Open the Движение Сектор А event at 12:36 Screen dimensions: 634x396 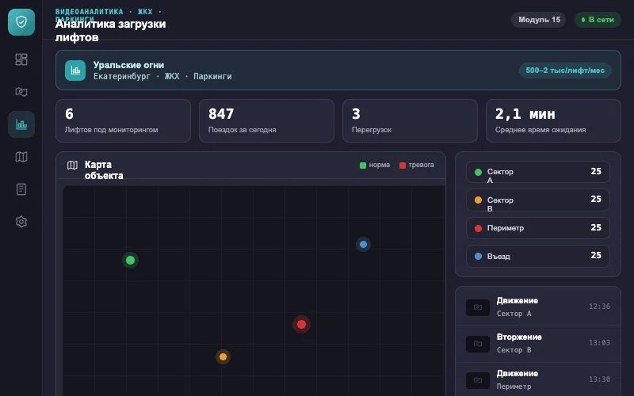538,307
